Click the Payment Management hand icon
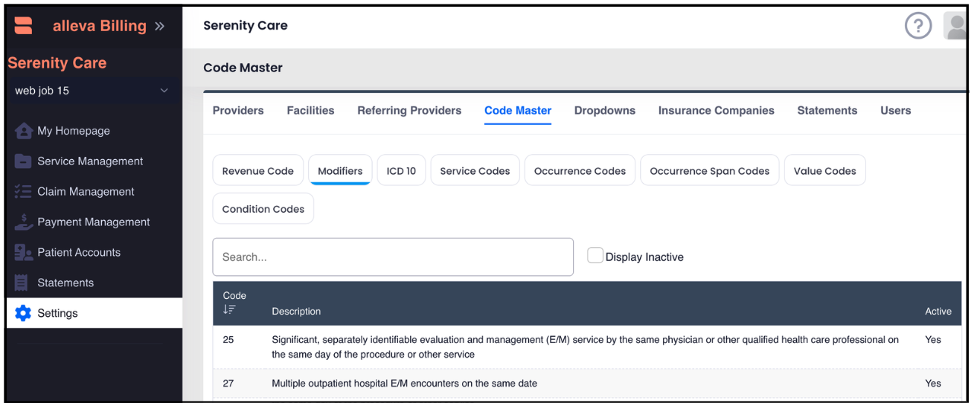Screen dimensions: 974x406 (x=24, y=222)
